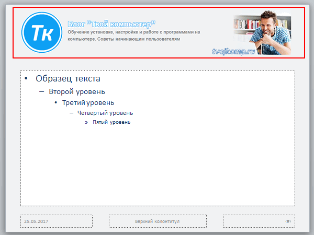This screenshot has width=314, height=235.
Task: Select the slide number ‹#› placeholder
Action: [x=259, y=221]
